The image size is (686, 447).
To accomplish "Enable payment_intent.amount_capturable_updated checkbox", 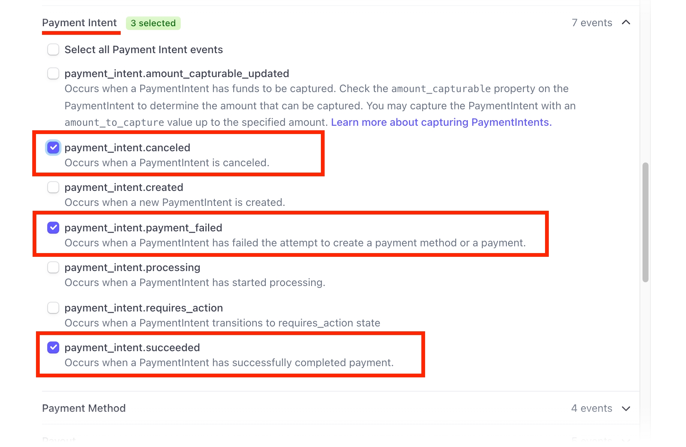I will coord(53,73).
